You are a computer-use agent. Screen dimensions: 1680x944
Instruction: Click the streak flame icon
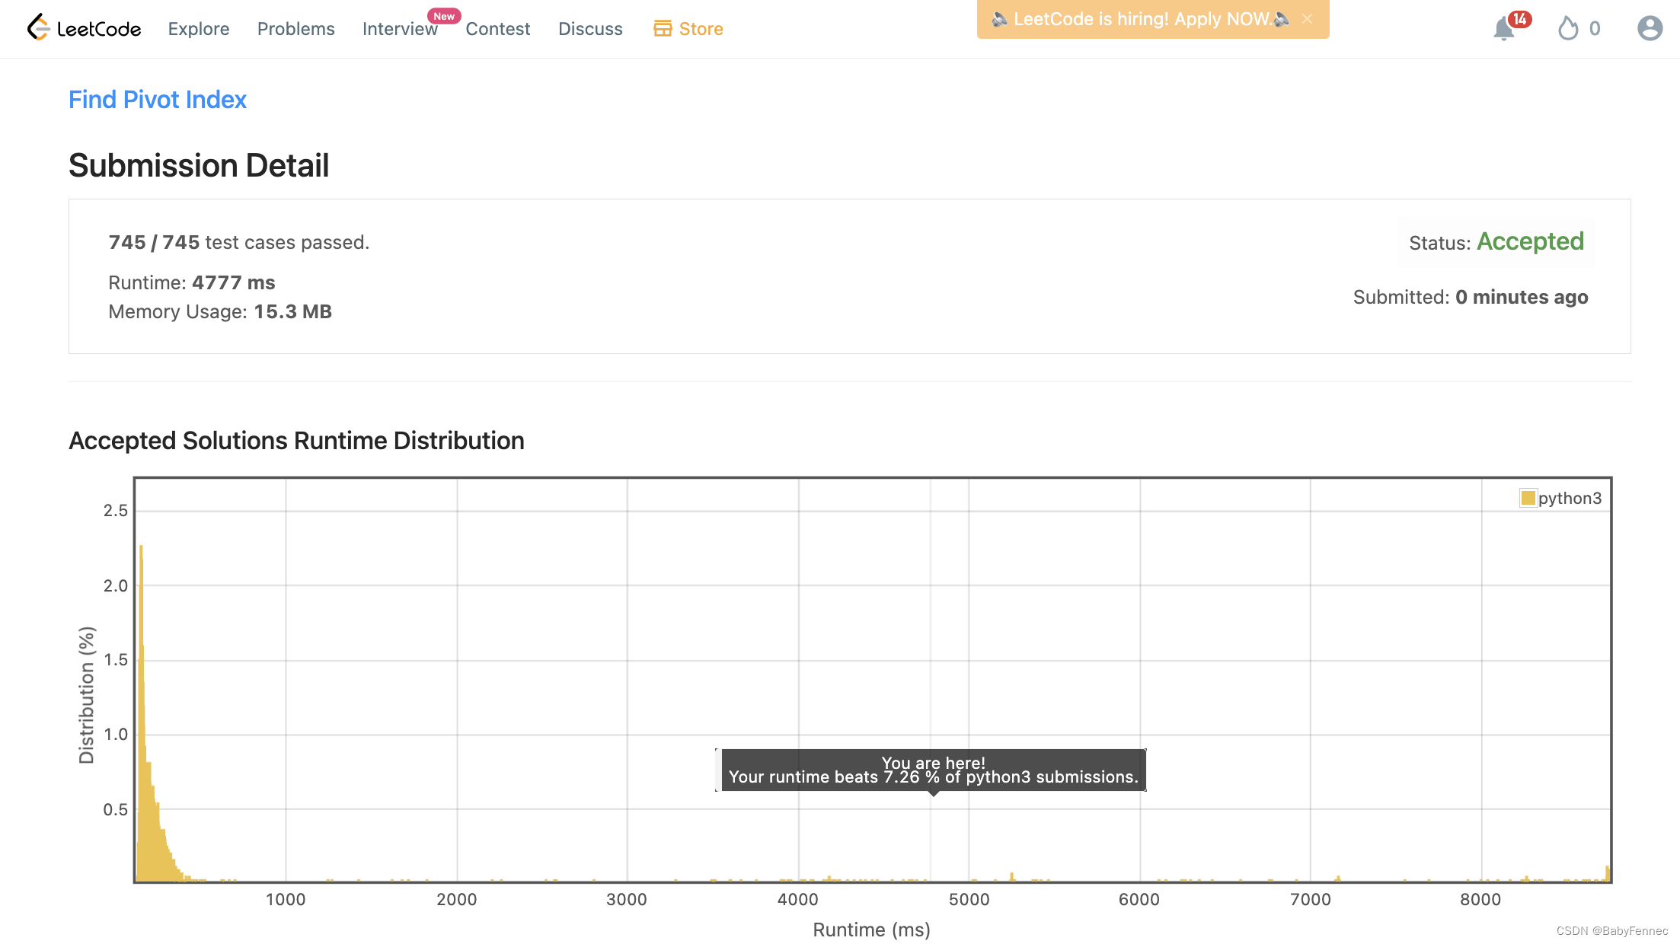[x=1567, y=29]
